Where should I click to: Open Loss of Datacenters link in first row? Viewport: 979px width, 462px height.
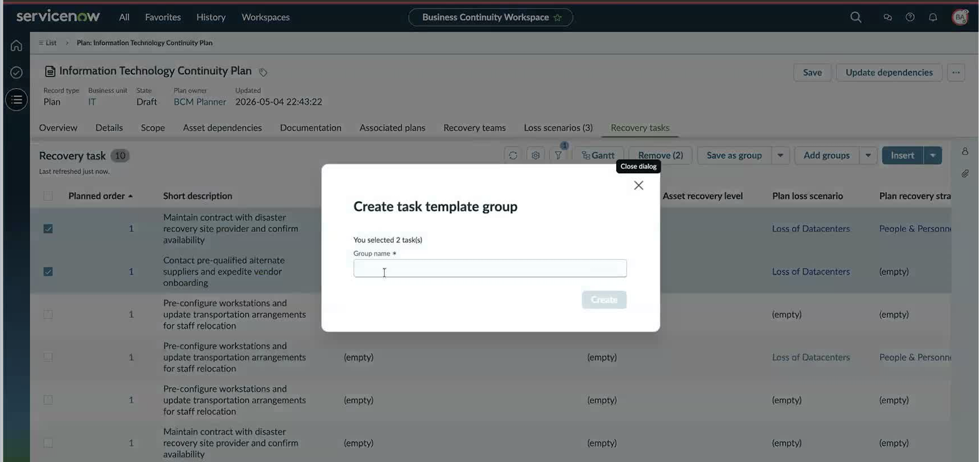[811, 228]
